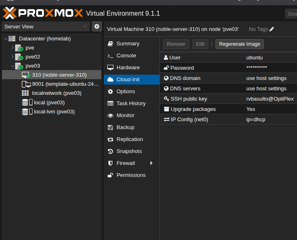Collapse the pve03 node
297x240 pixels.
pos(12,66)
